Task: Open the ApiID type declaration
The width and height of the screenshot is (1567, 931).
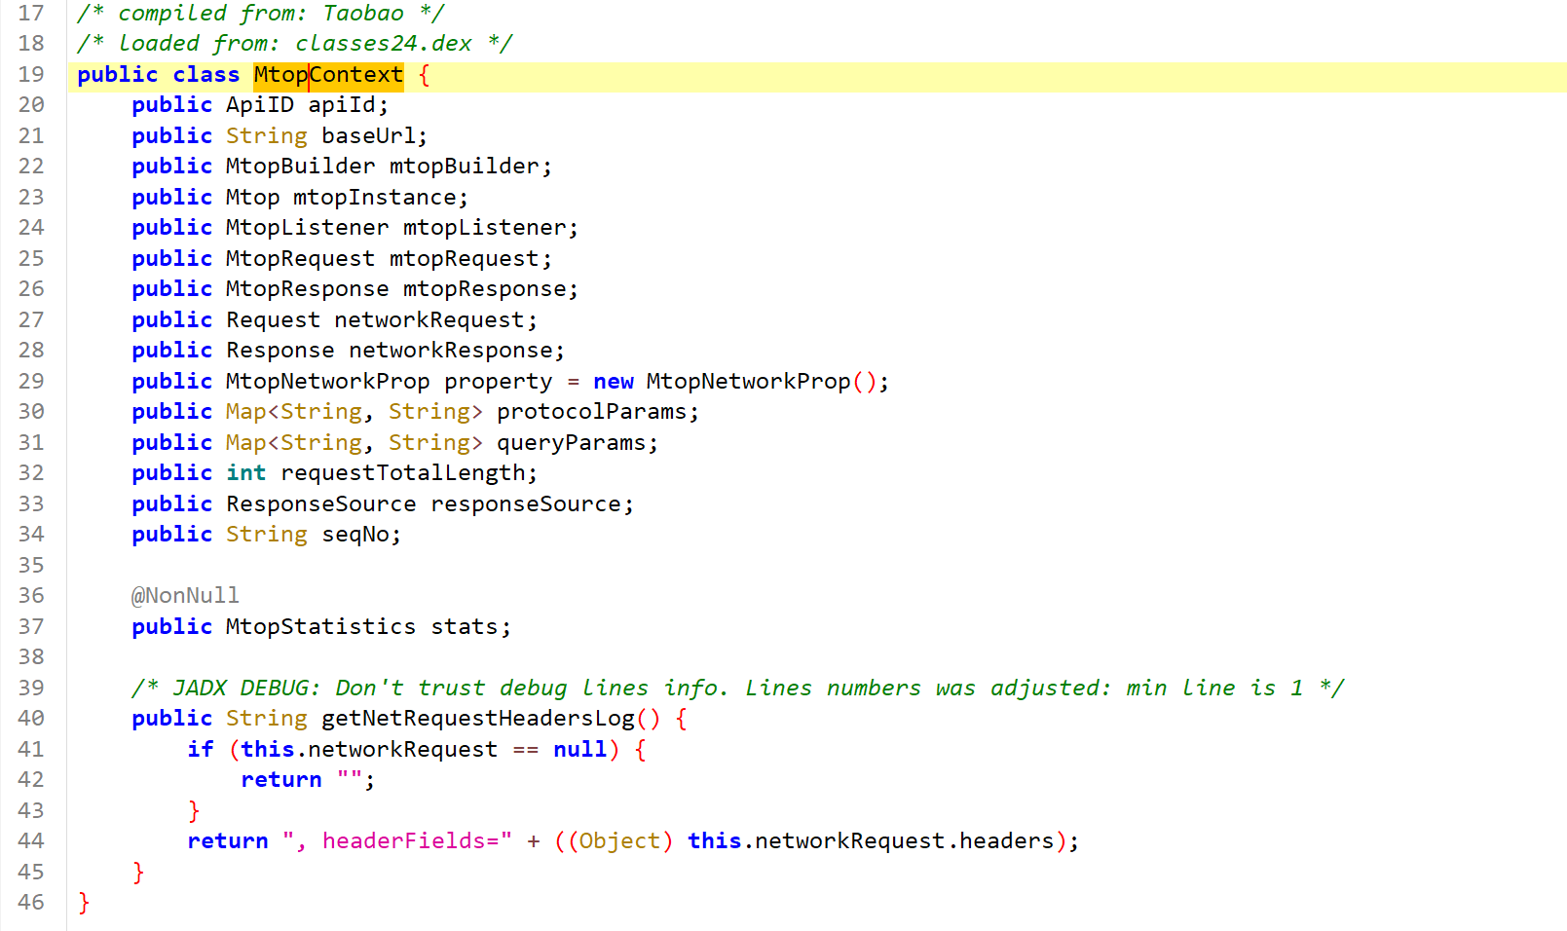Action: (259, 105)
